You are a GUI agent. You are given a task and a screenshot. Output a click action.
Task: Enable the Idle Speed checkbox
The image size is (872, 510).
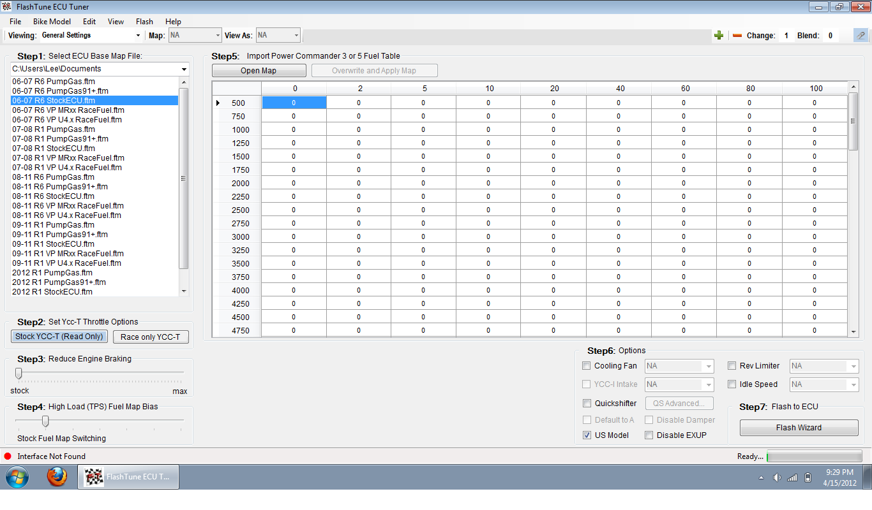732,384
